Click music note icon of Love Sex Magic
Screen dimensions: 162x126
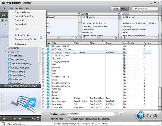[48, 101]
